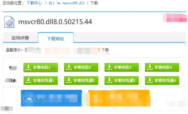The width and height of the screenshot is (188, 114).
Task: Open the m breadcrumb link
Action: point(59,3)
